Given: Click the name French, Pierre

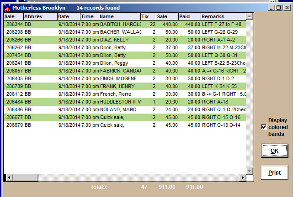Looking at the screenshot, I should coord(116,94).
